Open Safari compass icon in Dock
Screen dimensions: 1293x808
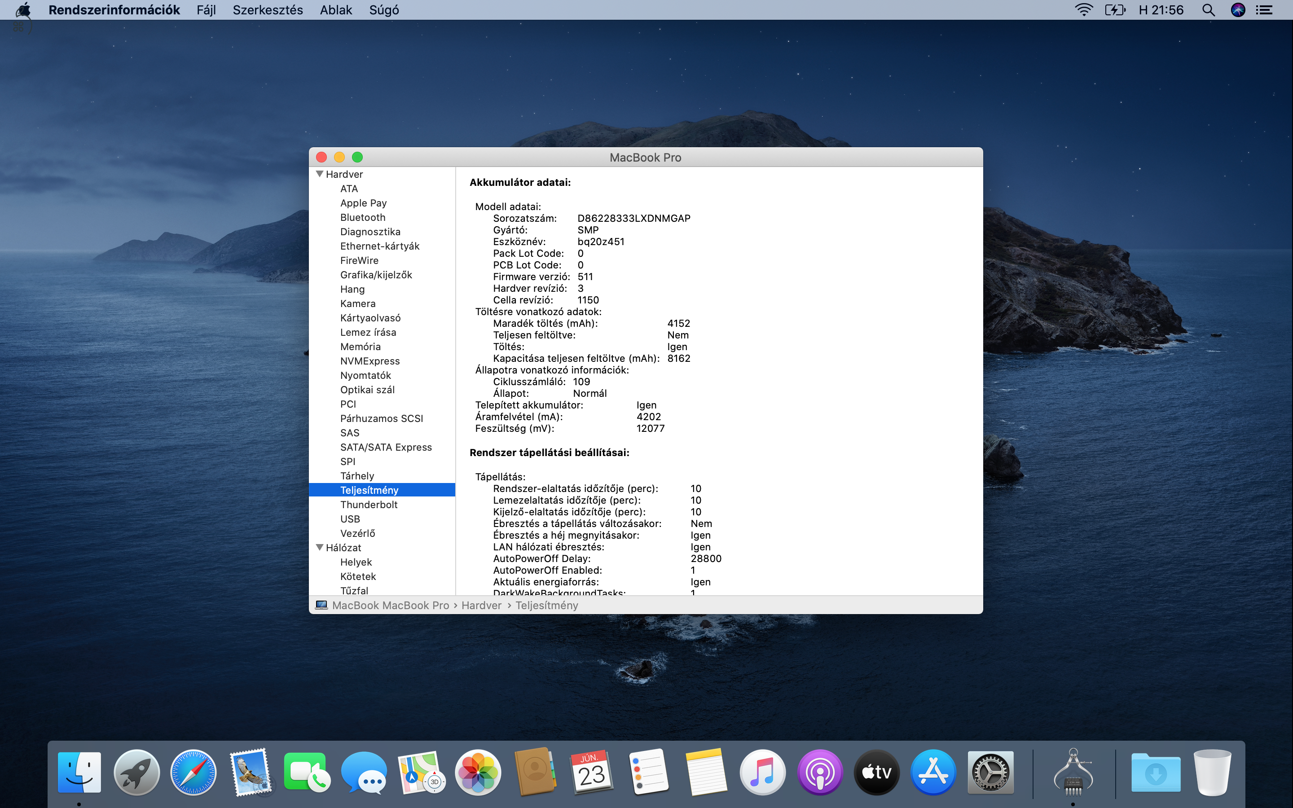click(194, 772)
